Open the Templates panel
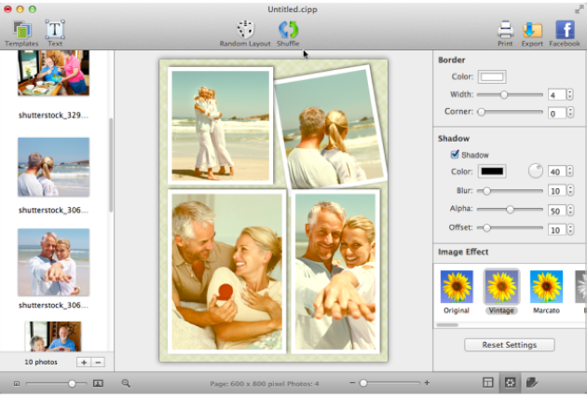The image size is (587, 398). [20, 32]
